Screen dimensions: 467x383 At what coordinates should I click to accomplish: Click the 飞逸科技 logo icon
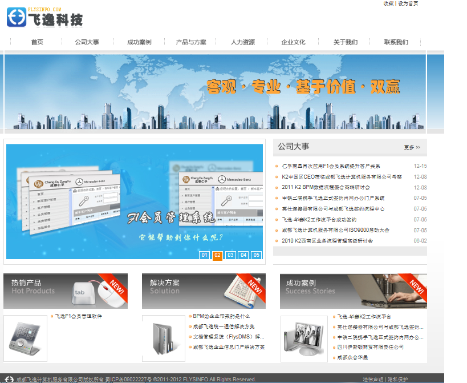coord(17,18)
